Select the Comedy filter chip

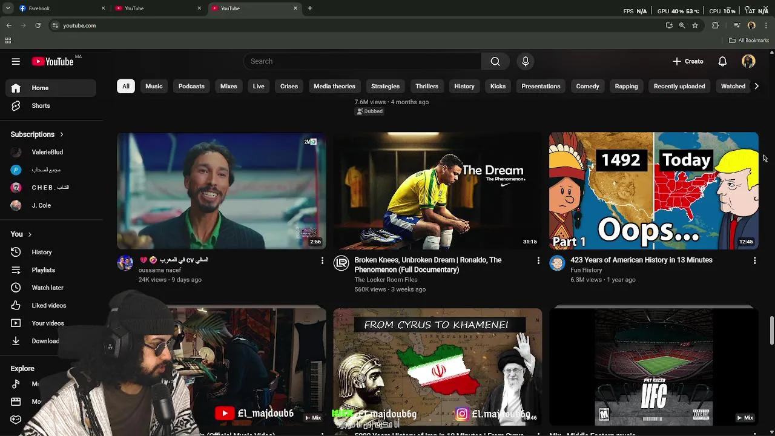(587, 86)
